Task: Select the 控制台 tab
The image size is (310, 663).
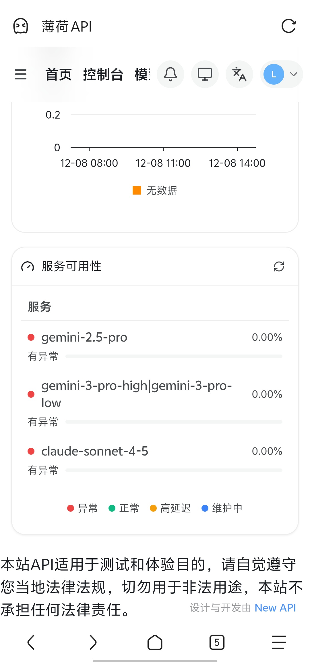Action: pos(103,75)
